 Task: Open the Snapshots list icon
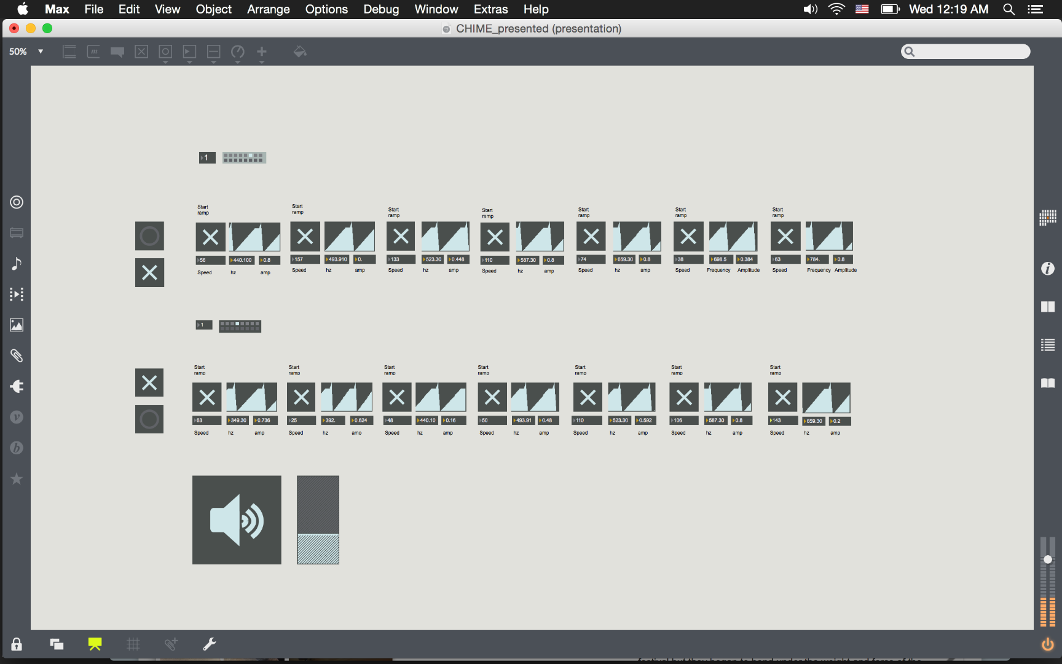pos(1048,345)
